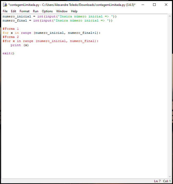Click the Col: 1 status indicator
The width and height of the screenshot is (173, 184).
[167, 181]
